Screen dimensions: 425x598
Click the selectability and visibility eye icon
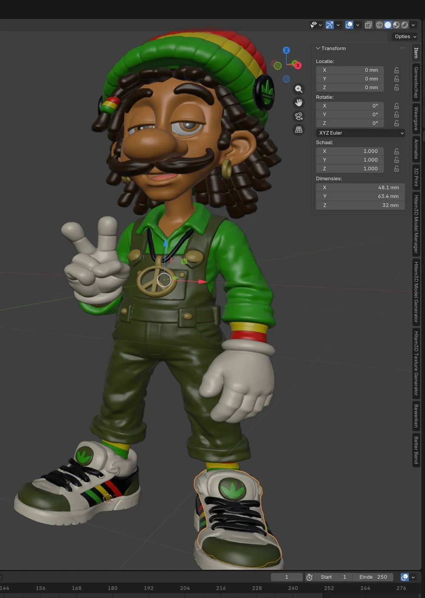pos(314,25)
